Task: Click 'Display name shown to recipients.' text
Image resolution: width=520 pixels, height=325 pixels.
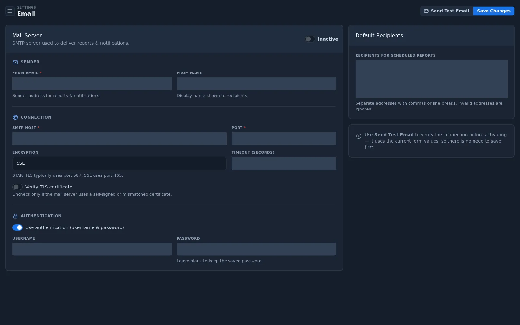Action: coord(213,96)
